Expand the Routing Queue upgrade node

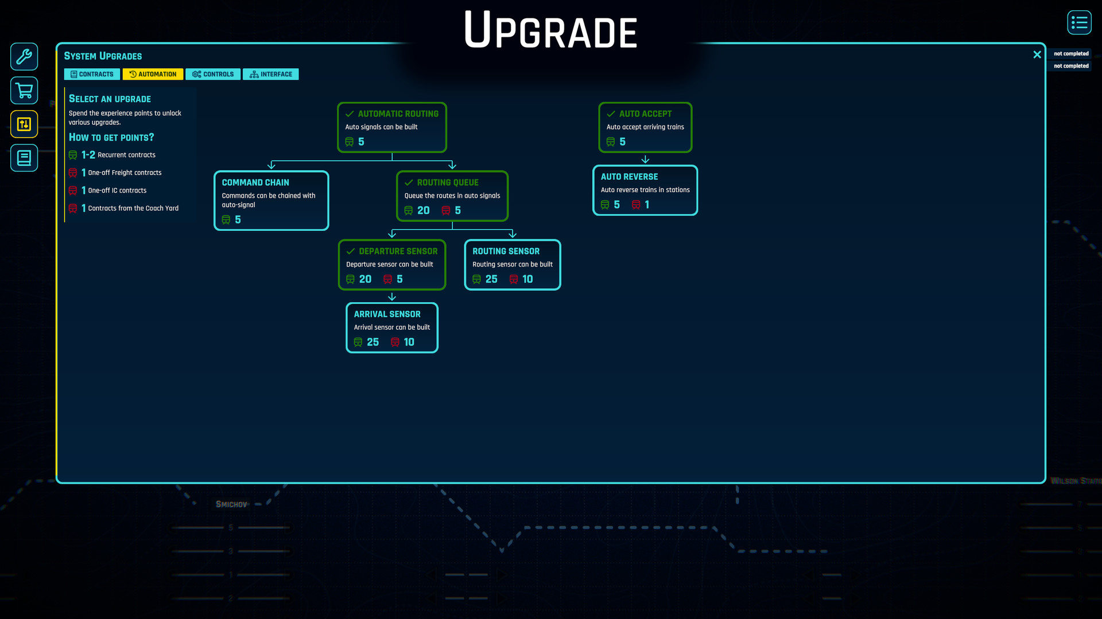coord(452,195)
